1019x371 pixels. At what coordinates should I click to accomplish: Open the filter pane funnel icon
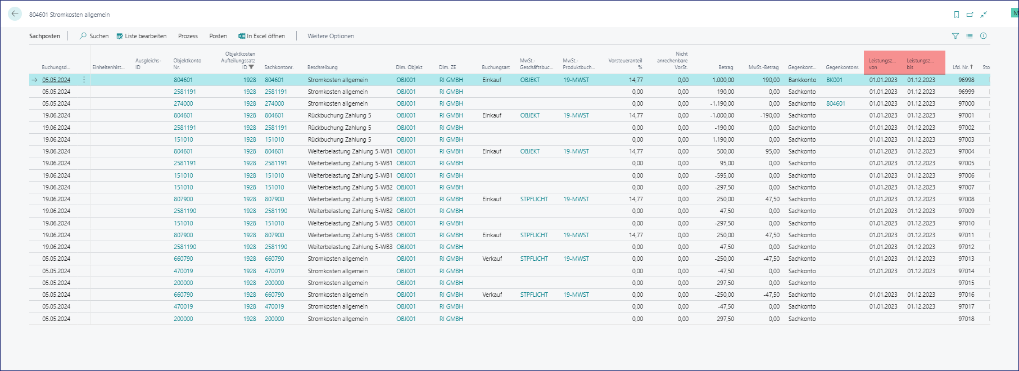click(x=955, y=36)
